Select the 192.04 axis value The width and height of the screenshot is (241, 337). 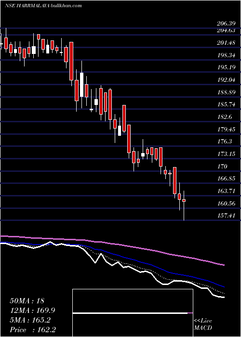[226, 80]
